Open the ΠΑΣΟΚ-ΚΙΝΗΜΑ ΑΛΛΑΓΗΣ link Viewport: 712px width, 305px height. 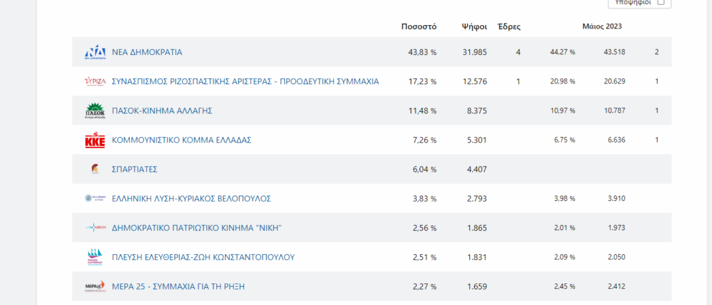coord(162,110)
